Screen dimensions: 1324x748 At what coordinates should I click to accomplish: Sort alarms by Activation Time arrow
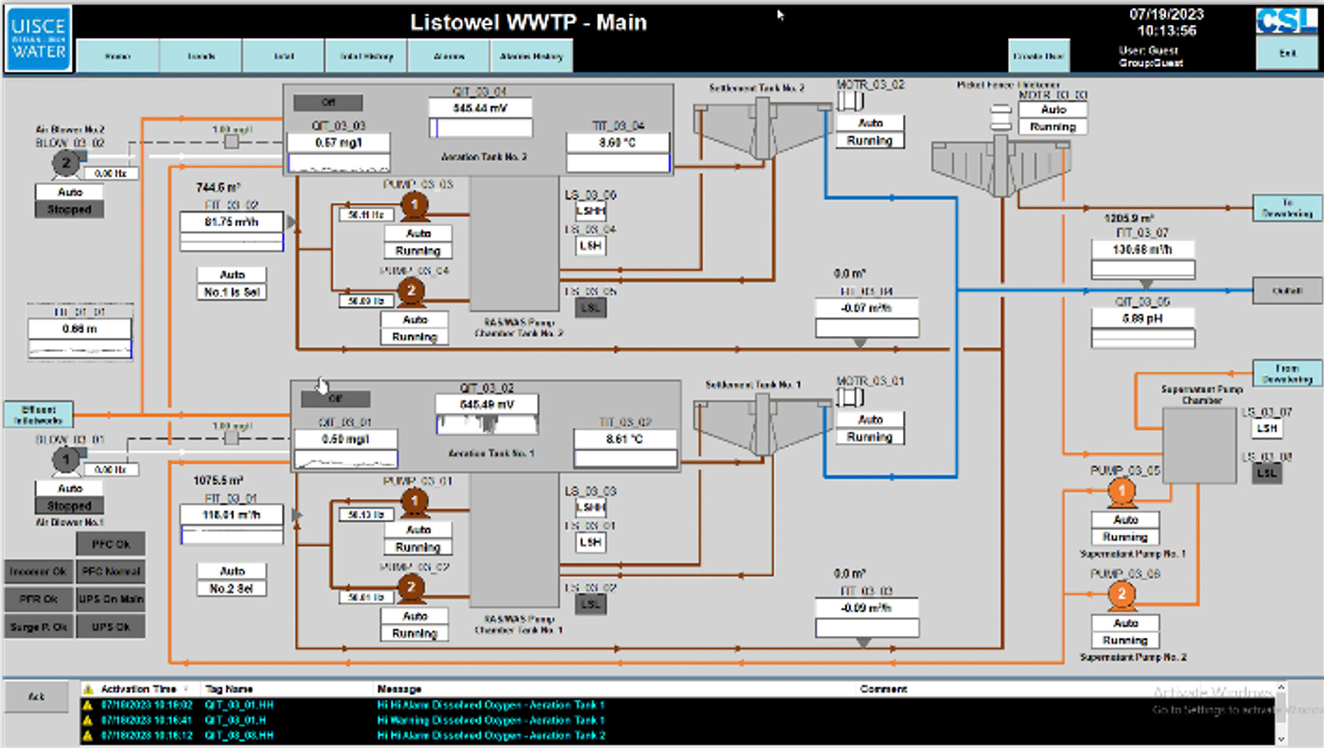[187, 689]
